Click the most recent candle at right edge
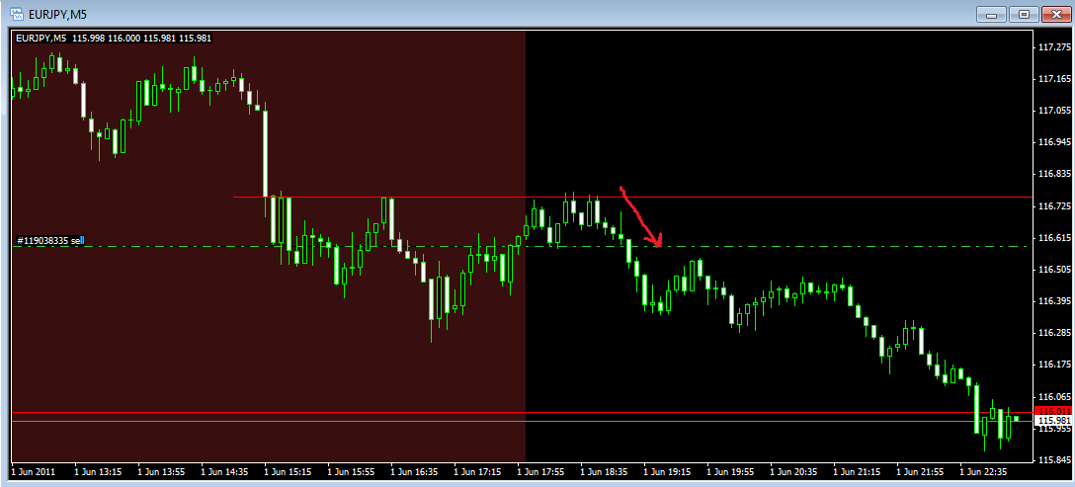1075x487 pixels. [1015, 419]
